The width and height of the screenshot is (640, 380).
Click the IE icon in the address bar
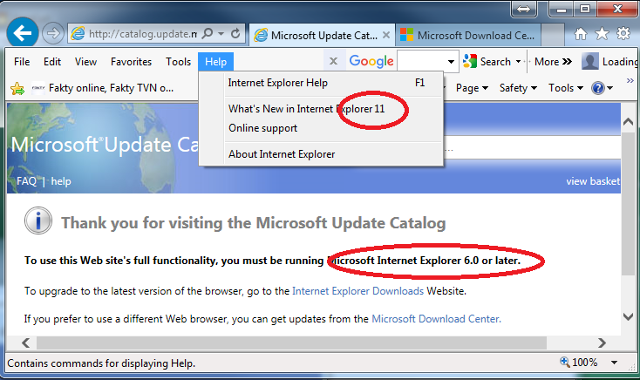[78, 33]
